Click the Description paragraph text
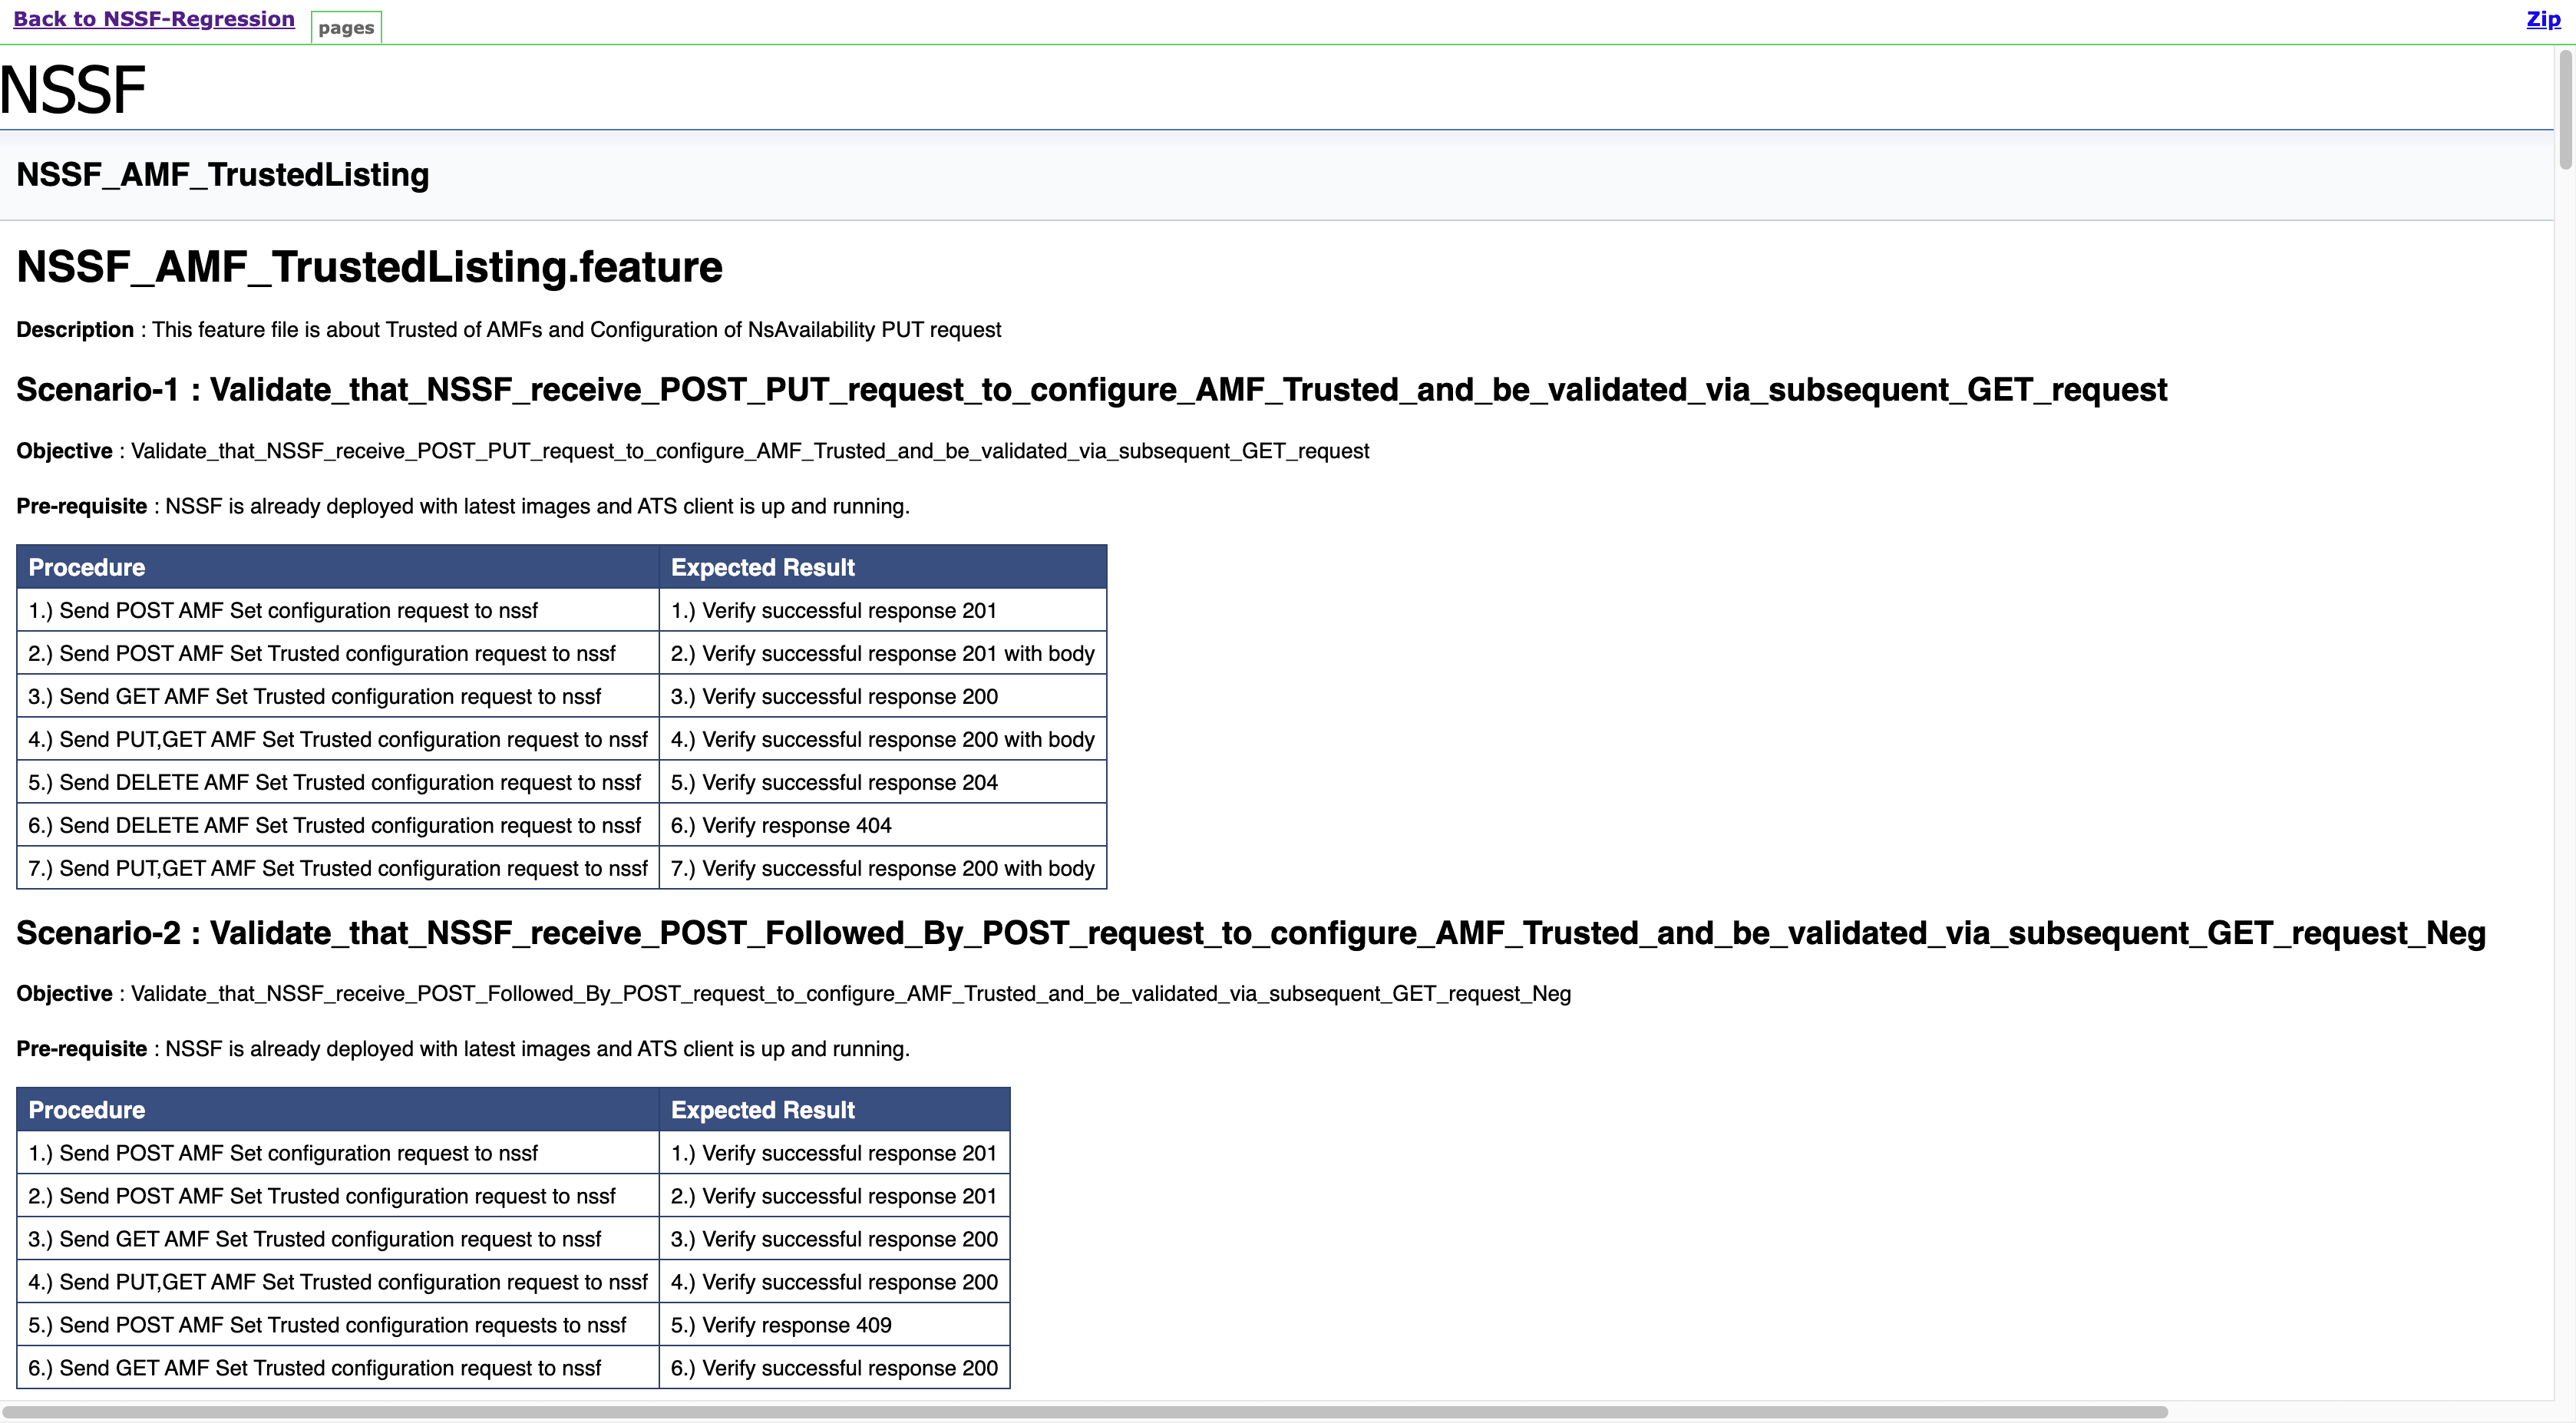Screen dimensions: 2576x1423 [508, 329]
